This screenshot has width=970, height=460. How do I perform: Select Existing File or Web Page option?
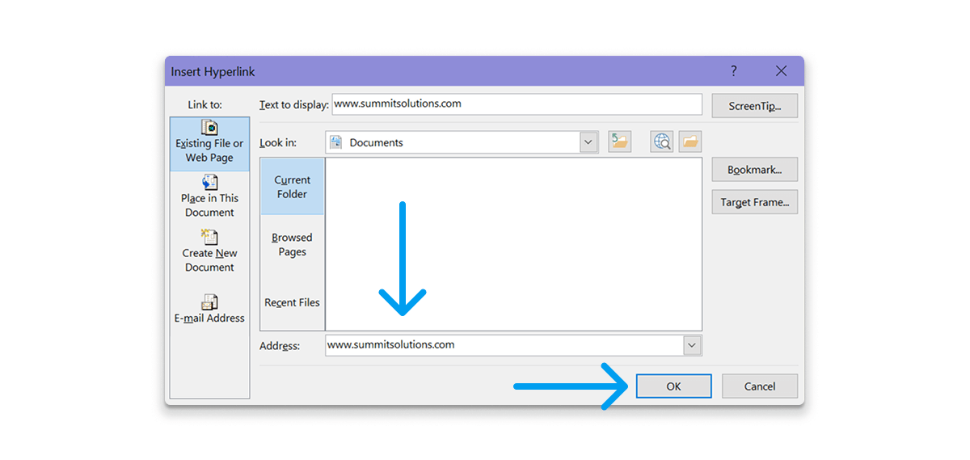pyautogui.click(x=209, y=143)
